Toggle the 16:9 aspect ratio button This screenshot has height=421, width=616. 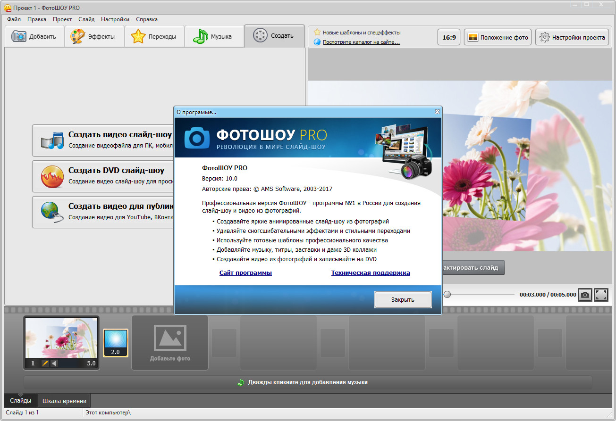click(x=449, y=37)
